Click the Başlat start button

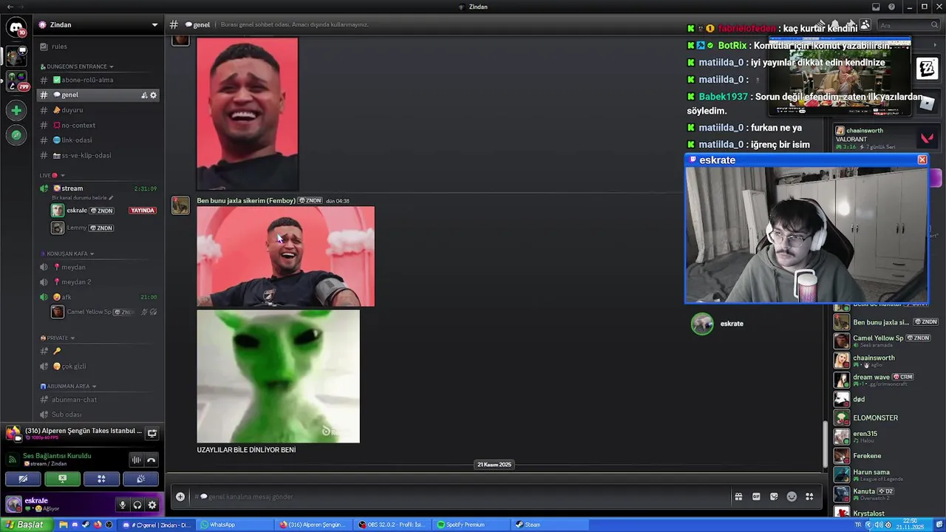[26, 525]
